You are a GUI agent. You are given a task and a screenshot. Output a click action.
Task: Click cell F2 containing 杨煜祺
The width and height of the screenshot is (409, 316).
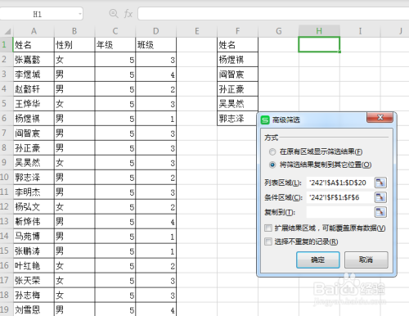(237, 59)
